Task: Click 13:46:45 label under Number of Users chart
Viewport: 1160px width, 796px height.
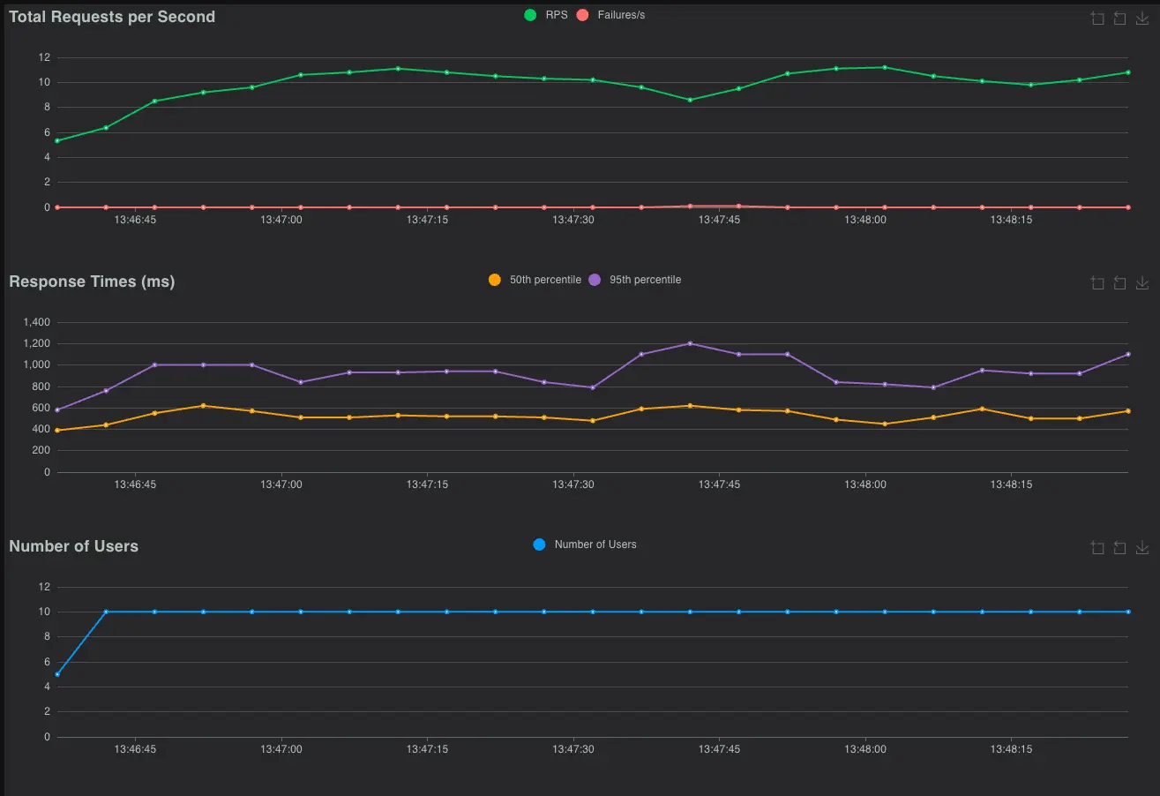Action: point(135,749)
